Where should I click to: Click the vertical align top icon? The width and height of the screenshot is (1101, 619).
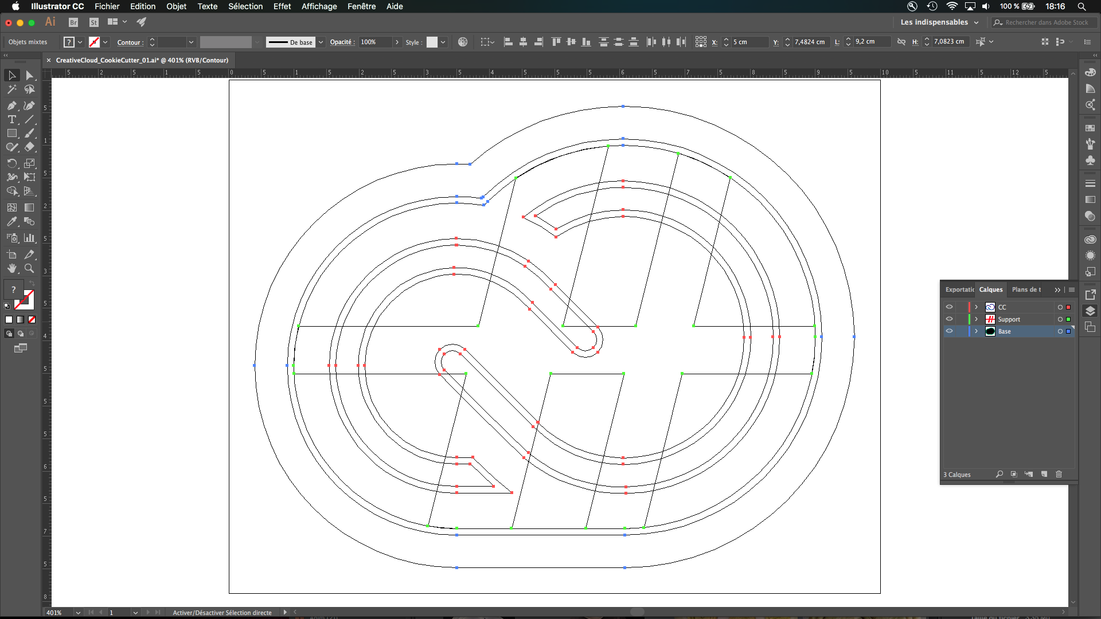556,42
